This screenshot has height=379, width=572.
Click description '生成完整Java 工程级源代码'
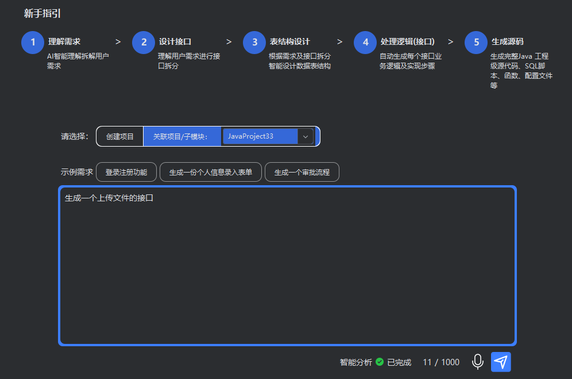click(x=521, y=71)
